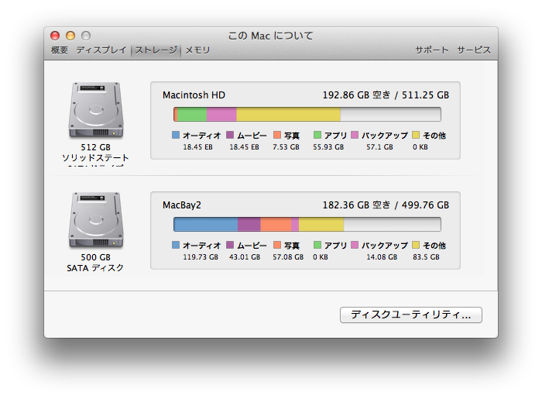Click MacBay2 pink バックアップ swatch

[x=355, y=245]
